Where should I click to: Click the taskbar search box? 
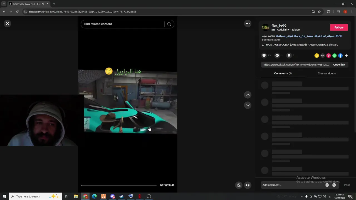(35, 196)
